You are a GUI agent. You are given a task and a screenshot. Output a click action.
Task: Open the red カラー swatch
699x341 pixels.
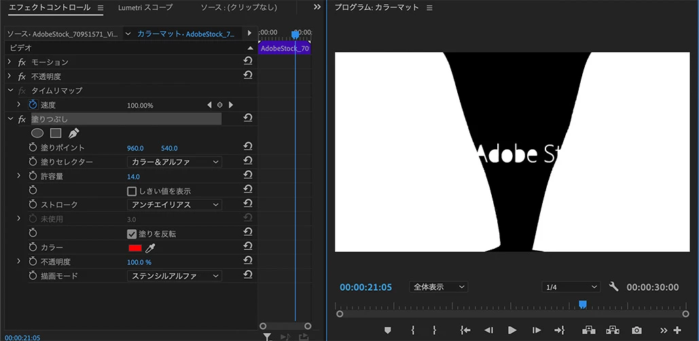(135, 248)
